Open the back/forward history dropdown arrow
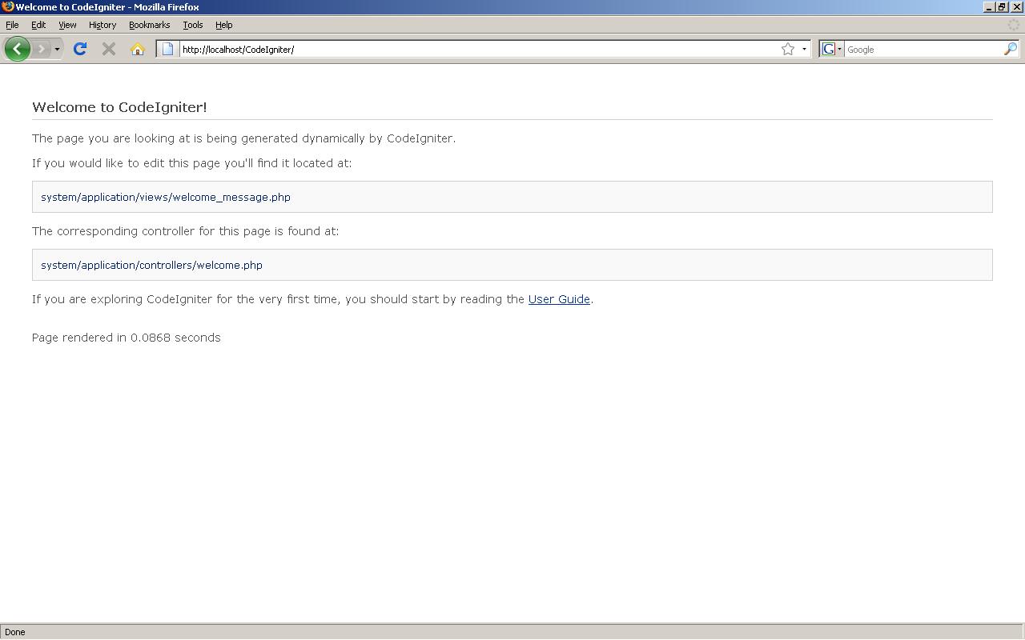Viewport: 1025px width, 640px height. click(x=57, y=50)
